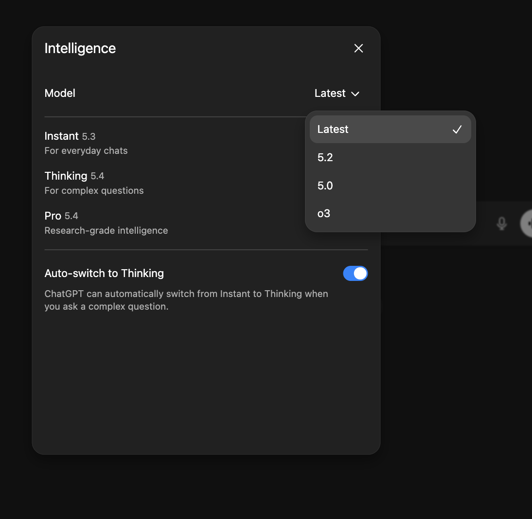Click the Auto-switch description text
Viewport: 532px width, 519px height.
coord(186,300)
